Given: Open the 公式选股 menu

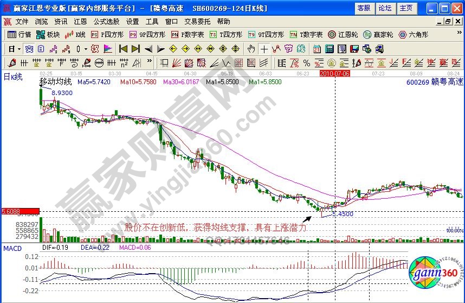Looking at the screenshot, I should (x=106, y=22).
